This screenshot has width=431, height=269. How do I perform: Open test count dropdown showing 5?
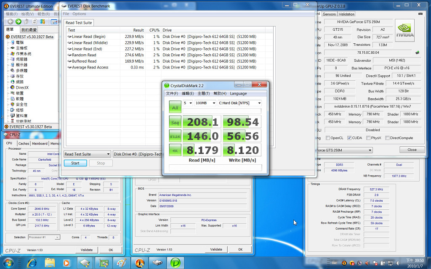[x=188, y=103]
